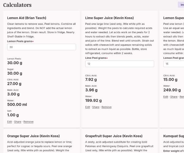The height and width of the screenshot is (153, 184).
Task: Edit the Lemon Super Juice calculator
Action: tap(166, 97)
